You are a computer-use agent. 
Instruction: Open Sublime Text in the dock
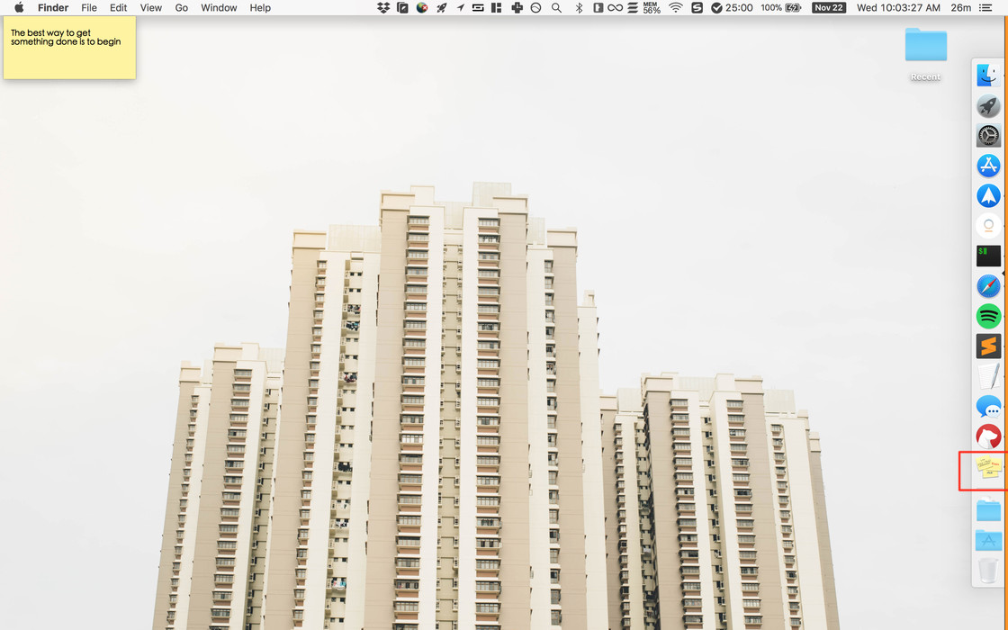point(988,346)
